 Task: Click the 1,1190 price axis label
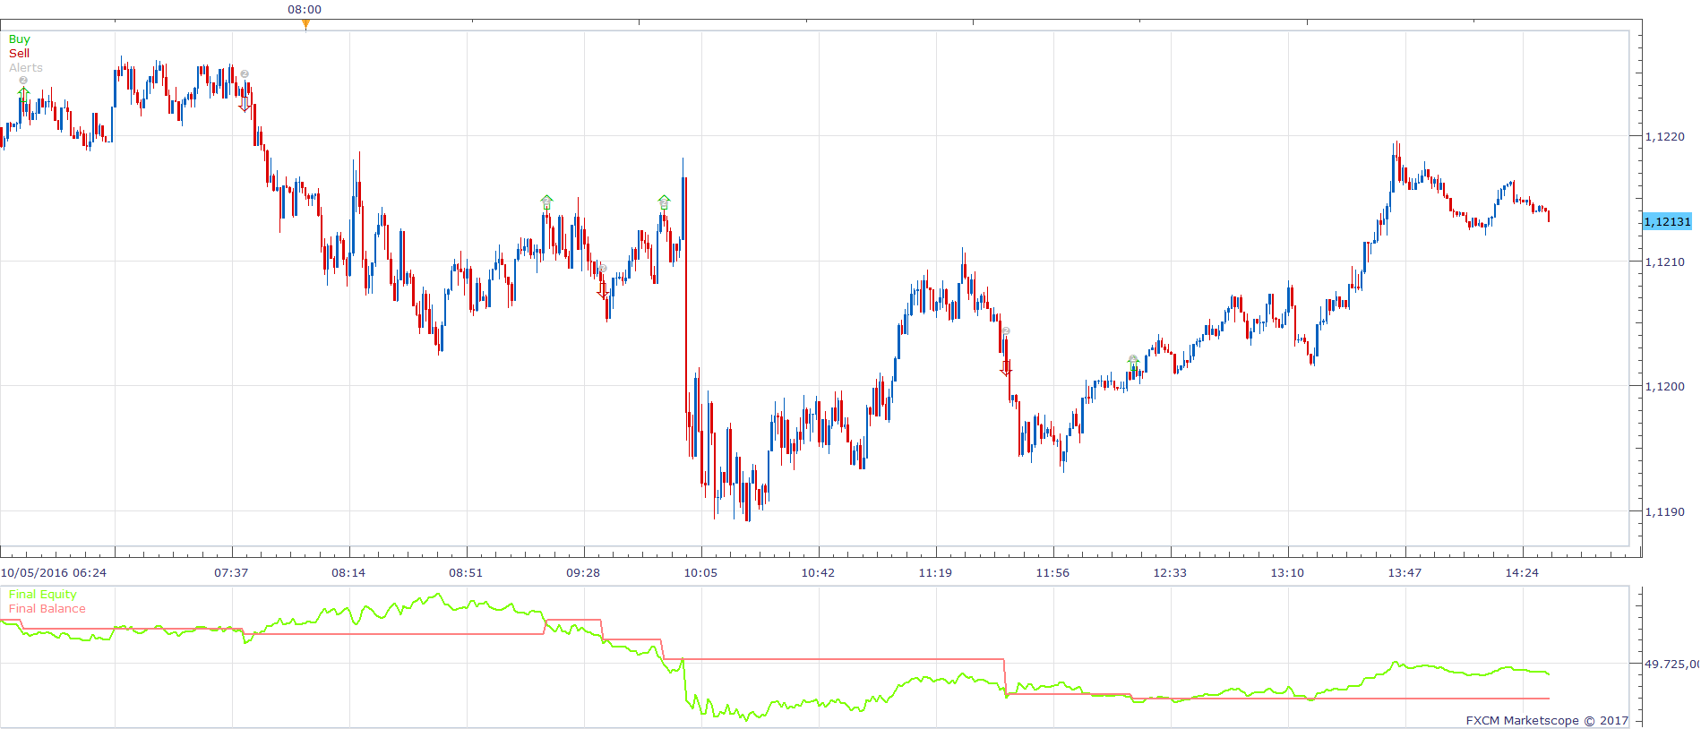tap(1664, 512)
